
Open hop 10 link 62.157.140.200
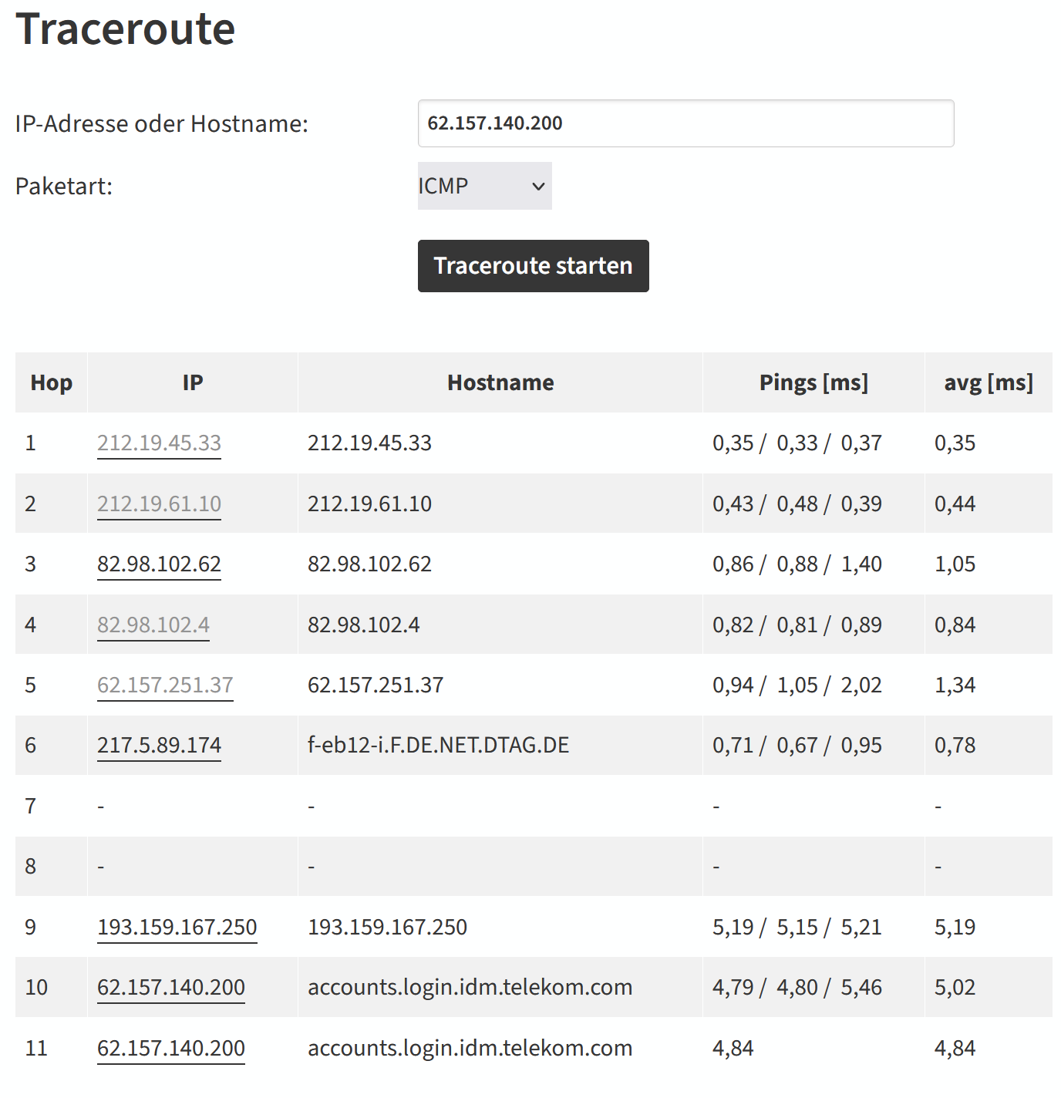click(x=171, y=988)
